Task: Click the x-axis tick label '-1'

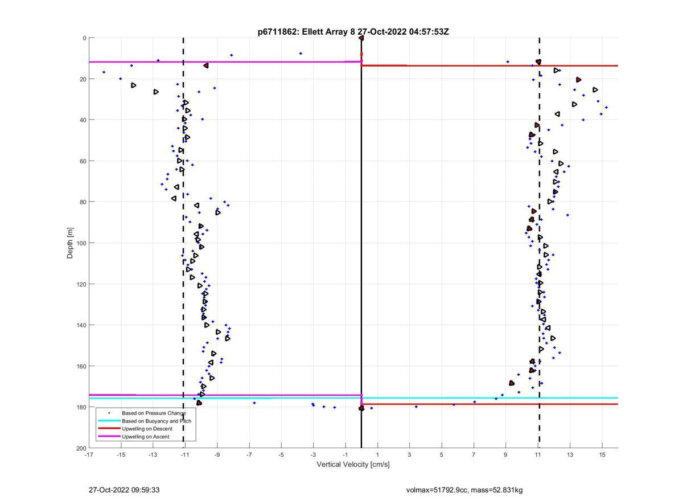Action: click(x=345, y=454)
